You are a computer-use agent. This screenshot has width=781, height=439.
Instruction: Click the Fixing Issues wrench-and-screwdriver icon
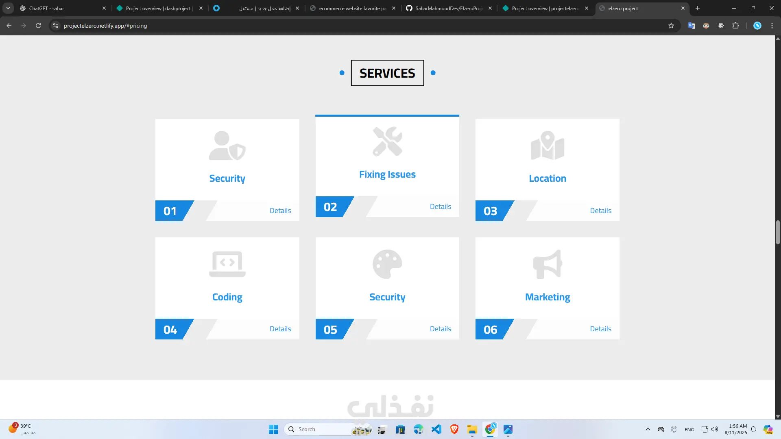click(387, 141)
